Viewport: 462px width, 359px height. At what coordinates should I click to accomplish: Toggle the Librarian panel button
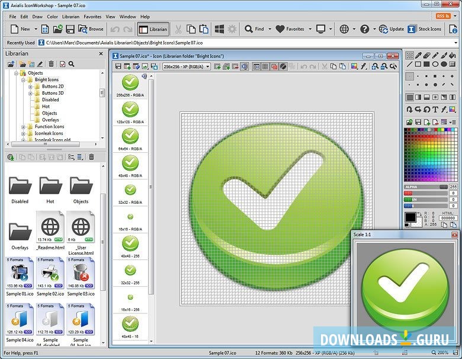click(x=153, y=29)
